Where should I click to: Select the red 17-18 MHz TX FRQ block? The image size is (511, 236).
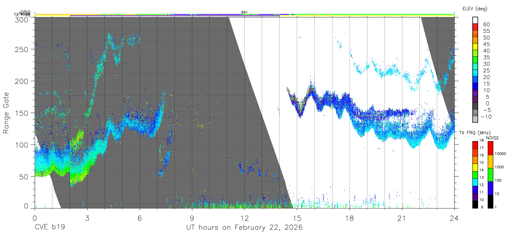(x=475, y=145)
